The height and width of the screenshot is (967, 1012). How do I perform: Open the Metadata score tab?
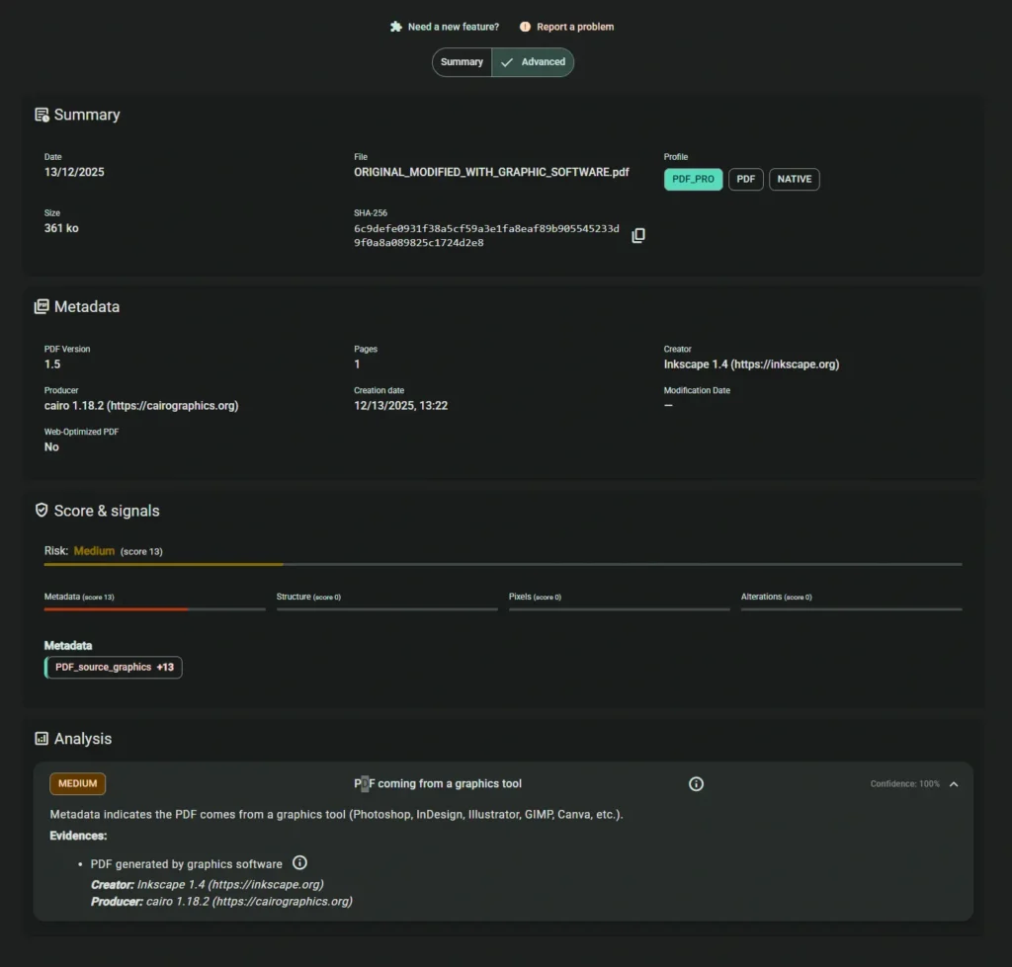[79, 597]
